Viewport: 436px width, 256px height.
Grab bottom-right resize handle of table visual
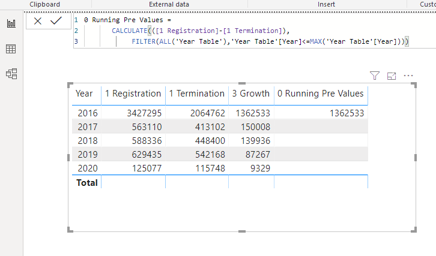pyautogui.click(x=414, y=230)
